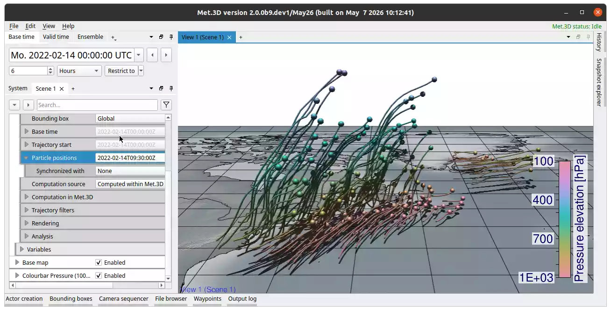Close the Scene 1 tab in the left panel

61,88
